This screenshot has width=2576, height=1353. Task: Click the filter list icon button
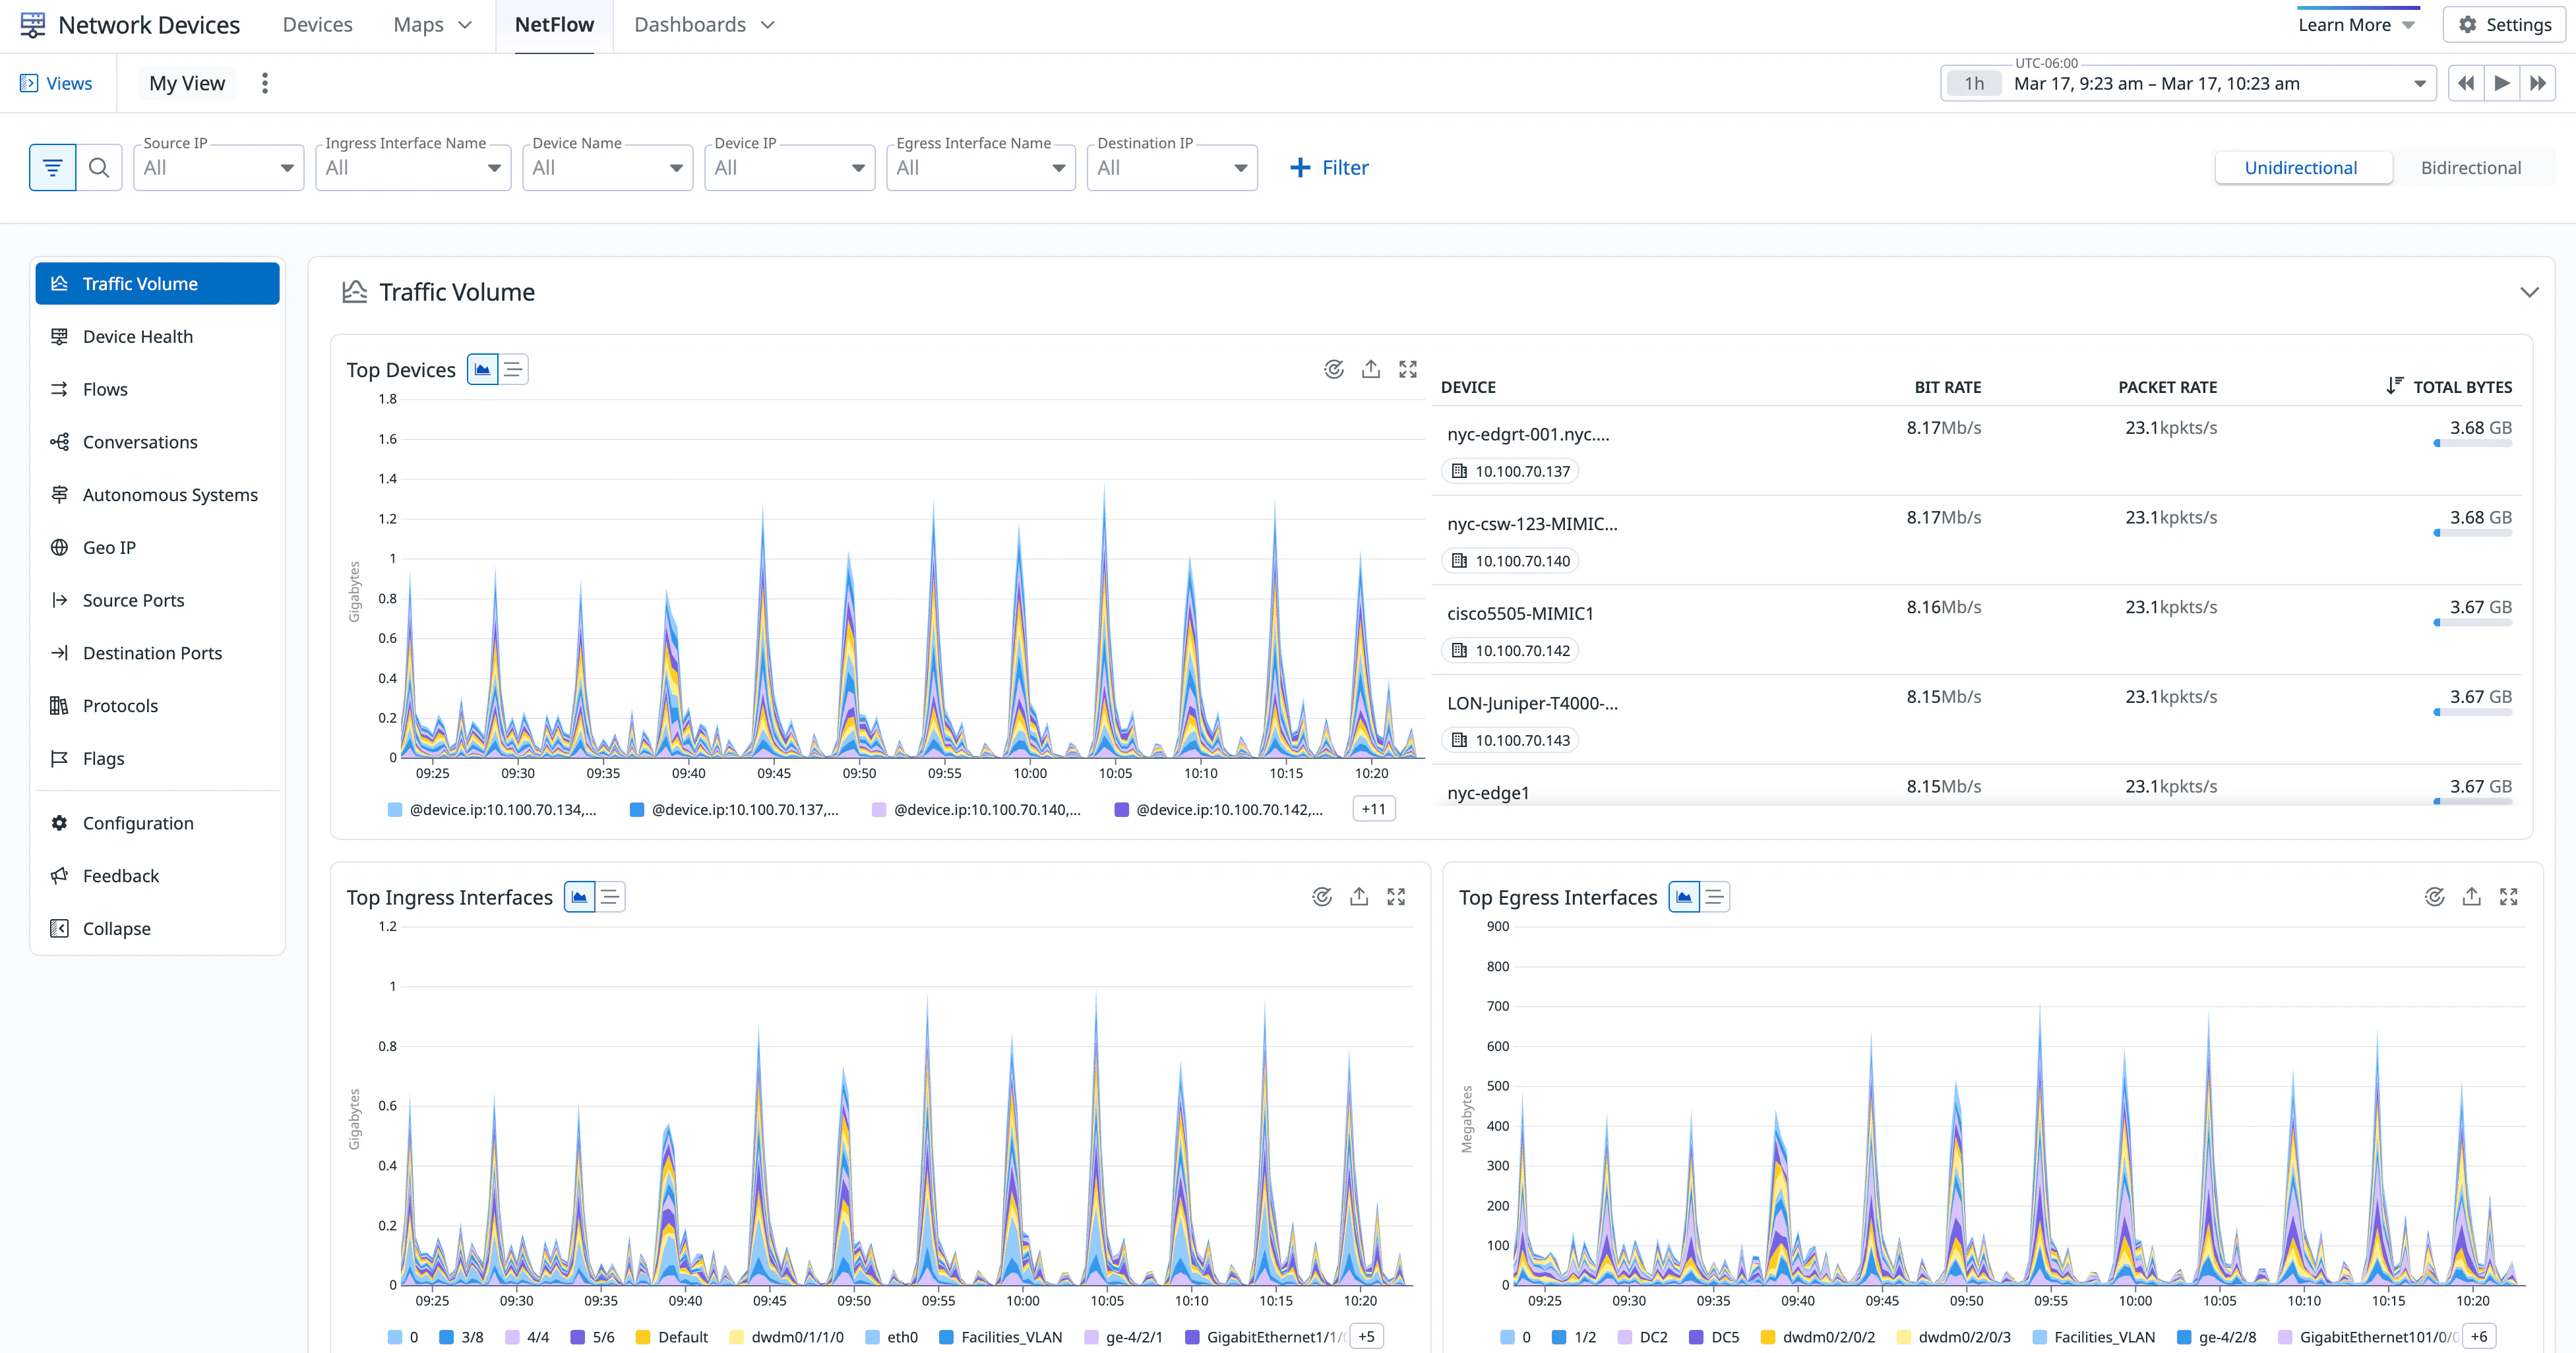tap(52, 168)
